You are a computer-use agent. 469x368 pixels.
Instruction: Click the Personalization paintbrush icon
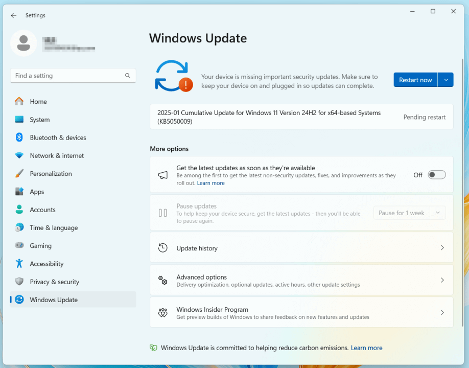tap(19, 174)
